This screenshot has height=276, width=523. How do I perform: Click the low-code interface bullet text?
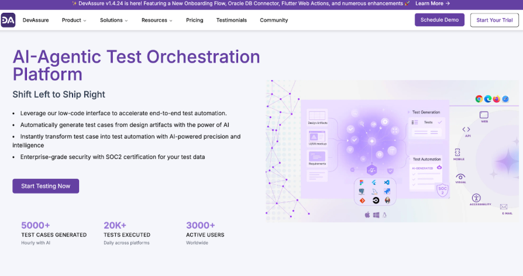pyautogui.click(x=123, y=113)
